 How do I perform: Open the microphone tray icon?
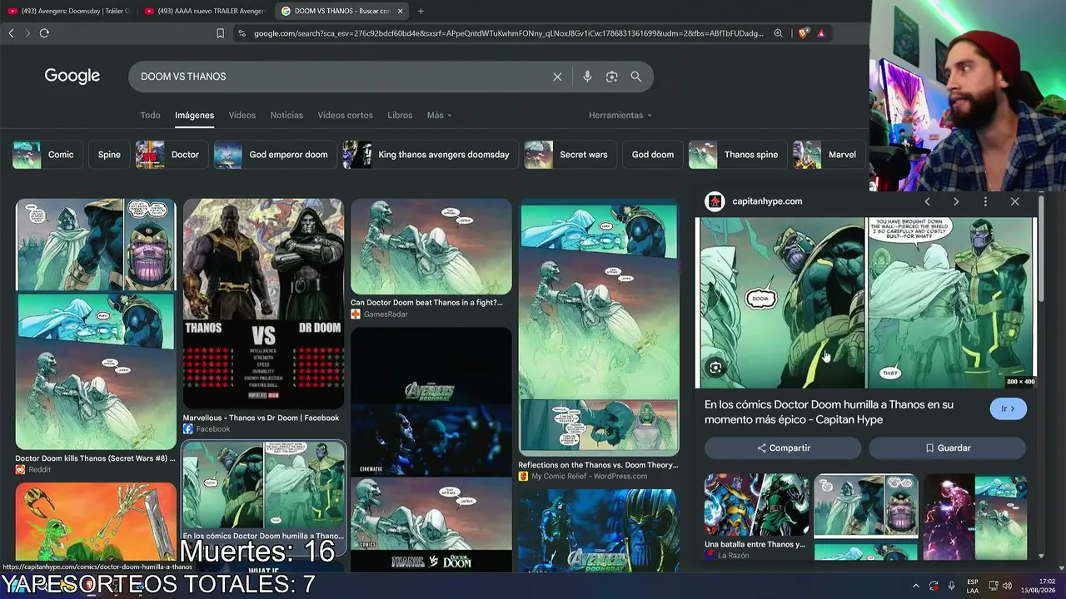[951, 586]
